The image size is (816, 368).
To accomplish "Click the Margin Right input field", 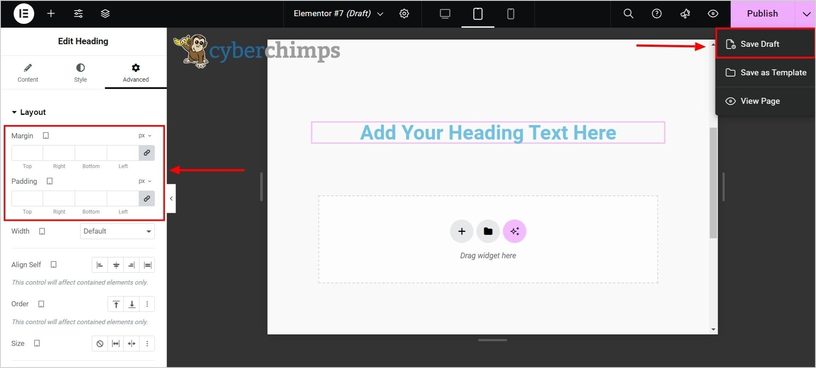I will point(59,153).
